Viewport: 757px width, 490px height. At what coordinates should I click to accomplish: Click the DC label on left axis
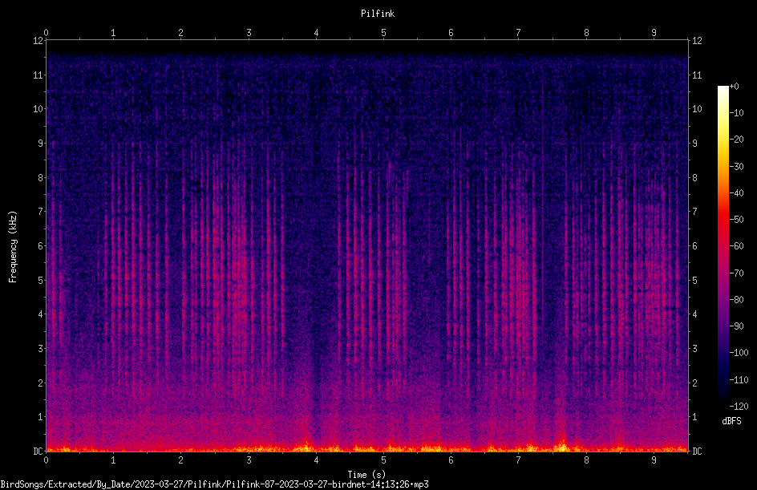click(38, 451)
